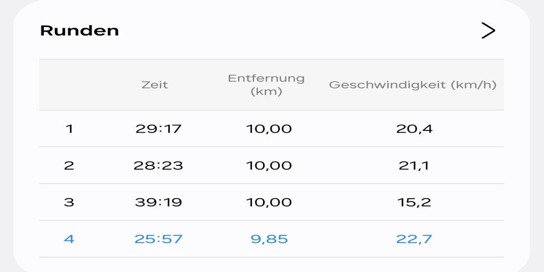Select lap number 2 row

[69, 165]
